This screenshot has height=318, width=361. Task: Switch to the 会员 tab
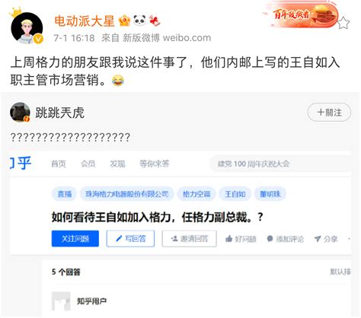tap(88, 164)
